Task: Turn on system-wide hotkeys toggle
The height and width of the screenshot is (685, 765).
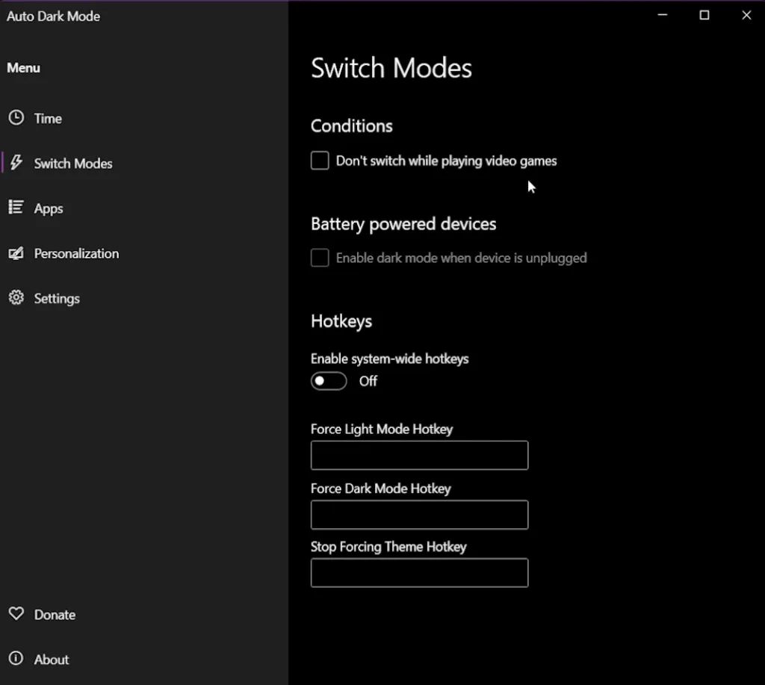Action: 329,381
